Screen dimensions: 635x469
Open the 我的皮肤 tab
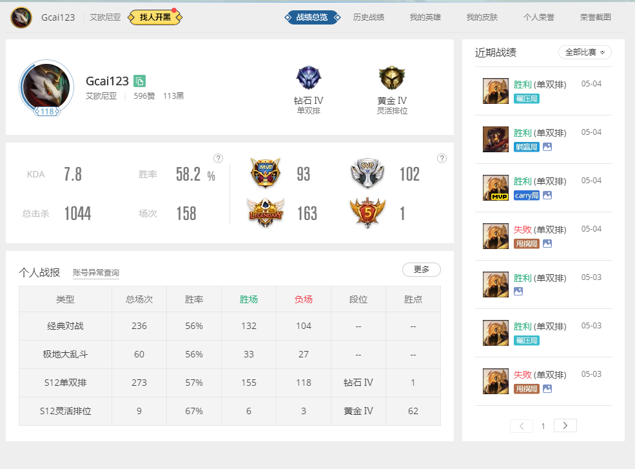(482, 17)
